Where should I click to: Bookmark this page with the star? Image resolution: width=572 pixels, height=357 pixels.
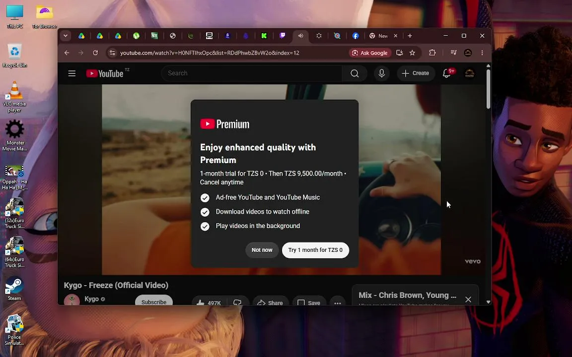412,53
